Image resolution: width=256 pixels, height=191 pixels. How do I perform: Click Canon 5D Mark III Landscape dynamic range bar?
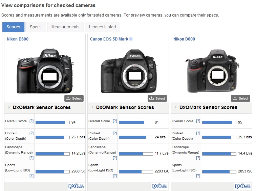coord(136,154)
